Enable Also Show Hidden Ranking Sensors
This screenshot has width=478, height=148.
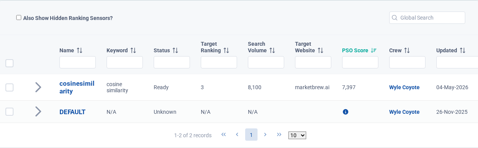pos(19,18)
